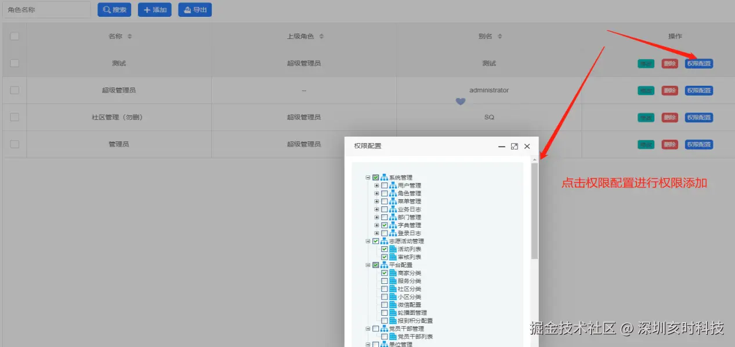Click the 党员干部管理 node icon
Image resolution: width=735 pixels, height=347 pixels.
point(384,328)
